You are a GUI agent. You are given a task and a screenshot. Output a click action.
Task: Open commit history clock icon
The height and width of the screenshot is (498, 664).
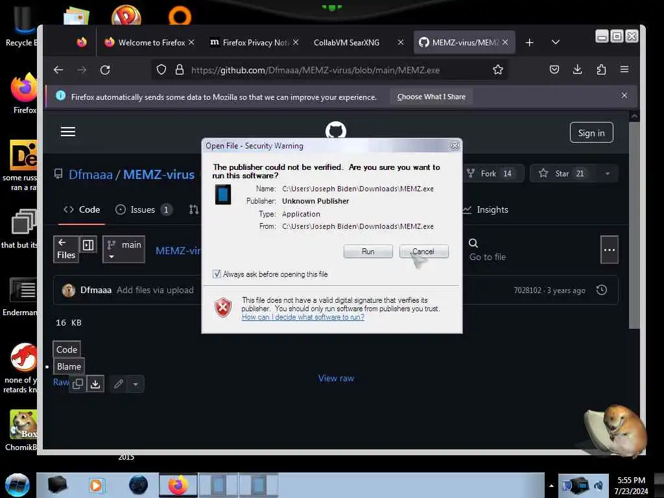click(x=602, y=290)
